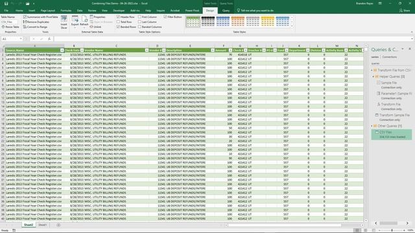415x233 pixels.
Task: Click Remove Duplicates tool
Action: tap(36, 22)
